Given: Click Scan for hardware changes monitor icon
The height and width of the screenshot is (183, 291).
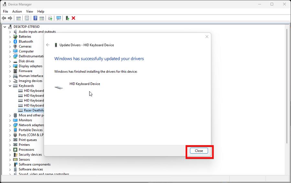Looking at the screenshot, I should (59, 18).
